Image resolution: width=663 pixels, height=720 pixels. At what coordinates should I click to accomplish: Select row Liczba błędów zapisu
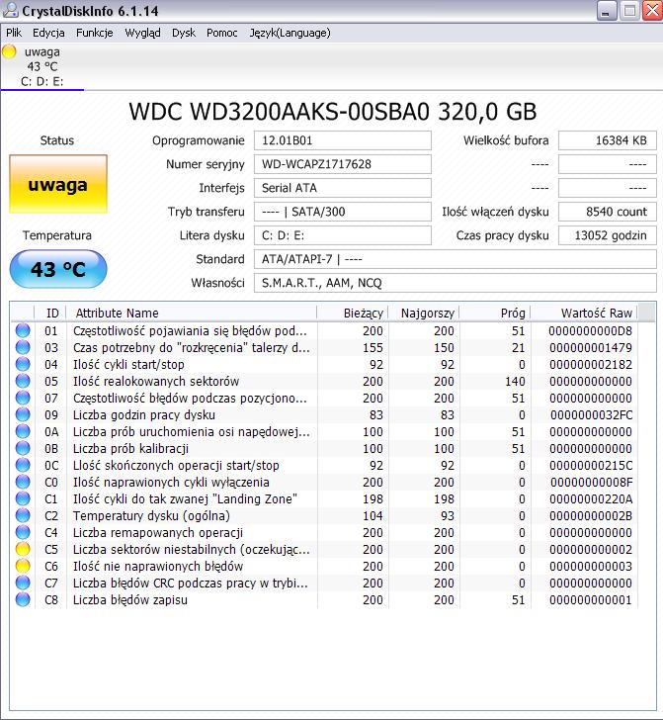pyautogui.click(x=324, y=599)
